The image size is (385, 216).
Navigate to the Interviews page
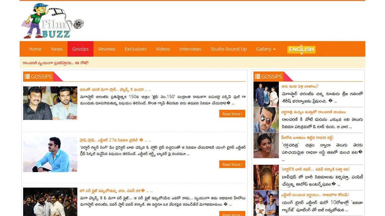190,49
